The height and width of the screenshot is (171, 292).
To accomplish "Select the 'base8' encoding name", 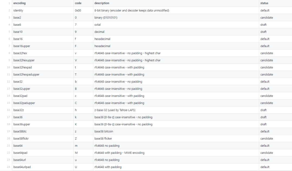I will (x=17, y=25).
